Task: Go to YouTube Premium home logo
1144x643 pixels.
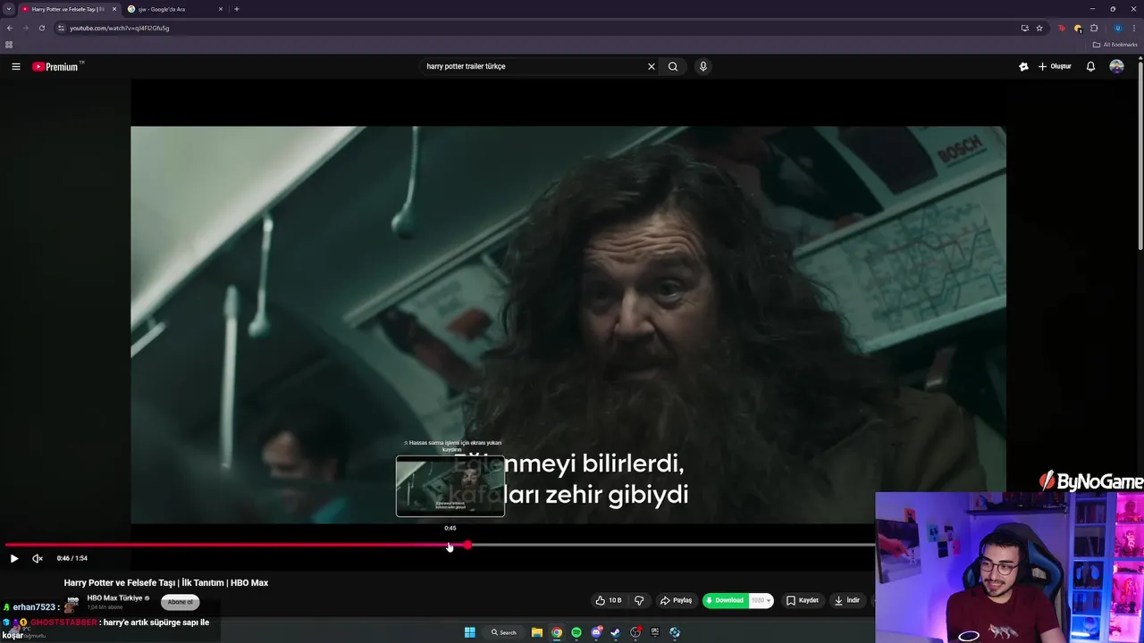Action: point(57,66)
